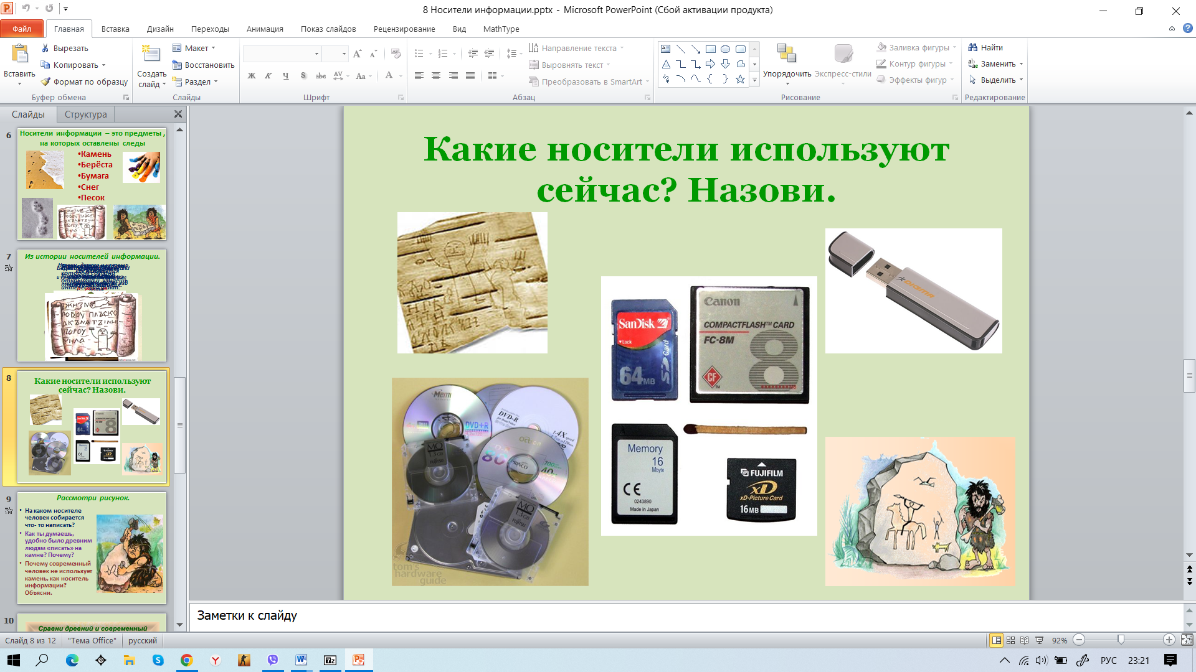Switch to Reading view
Viewport: 1196px width, 672px height.
[1025, 640]
